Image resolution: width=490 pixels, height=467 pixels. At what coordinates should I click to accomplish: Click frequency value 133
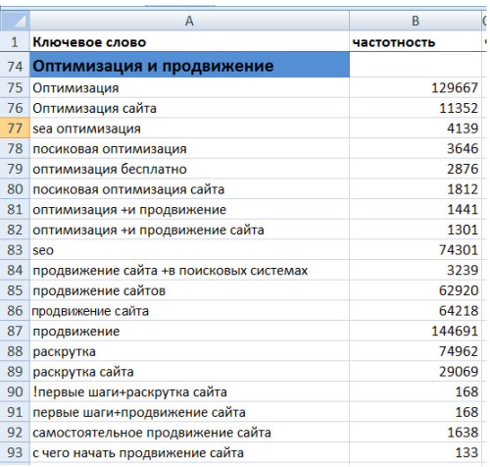click(x=466, y=452)
